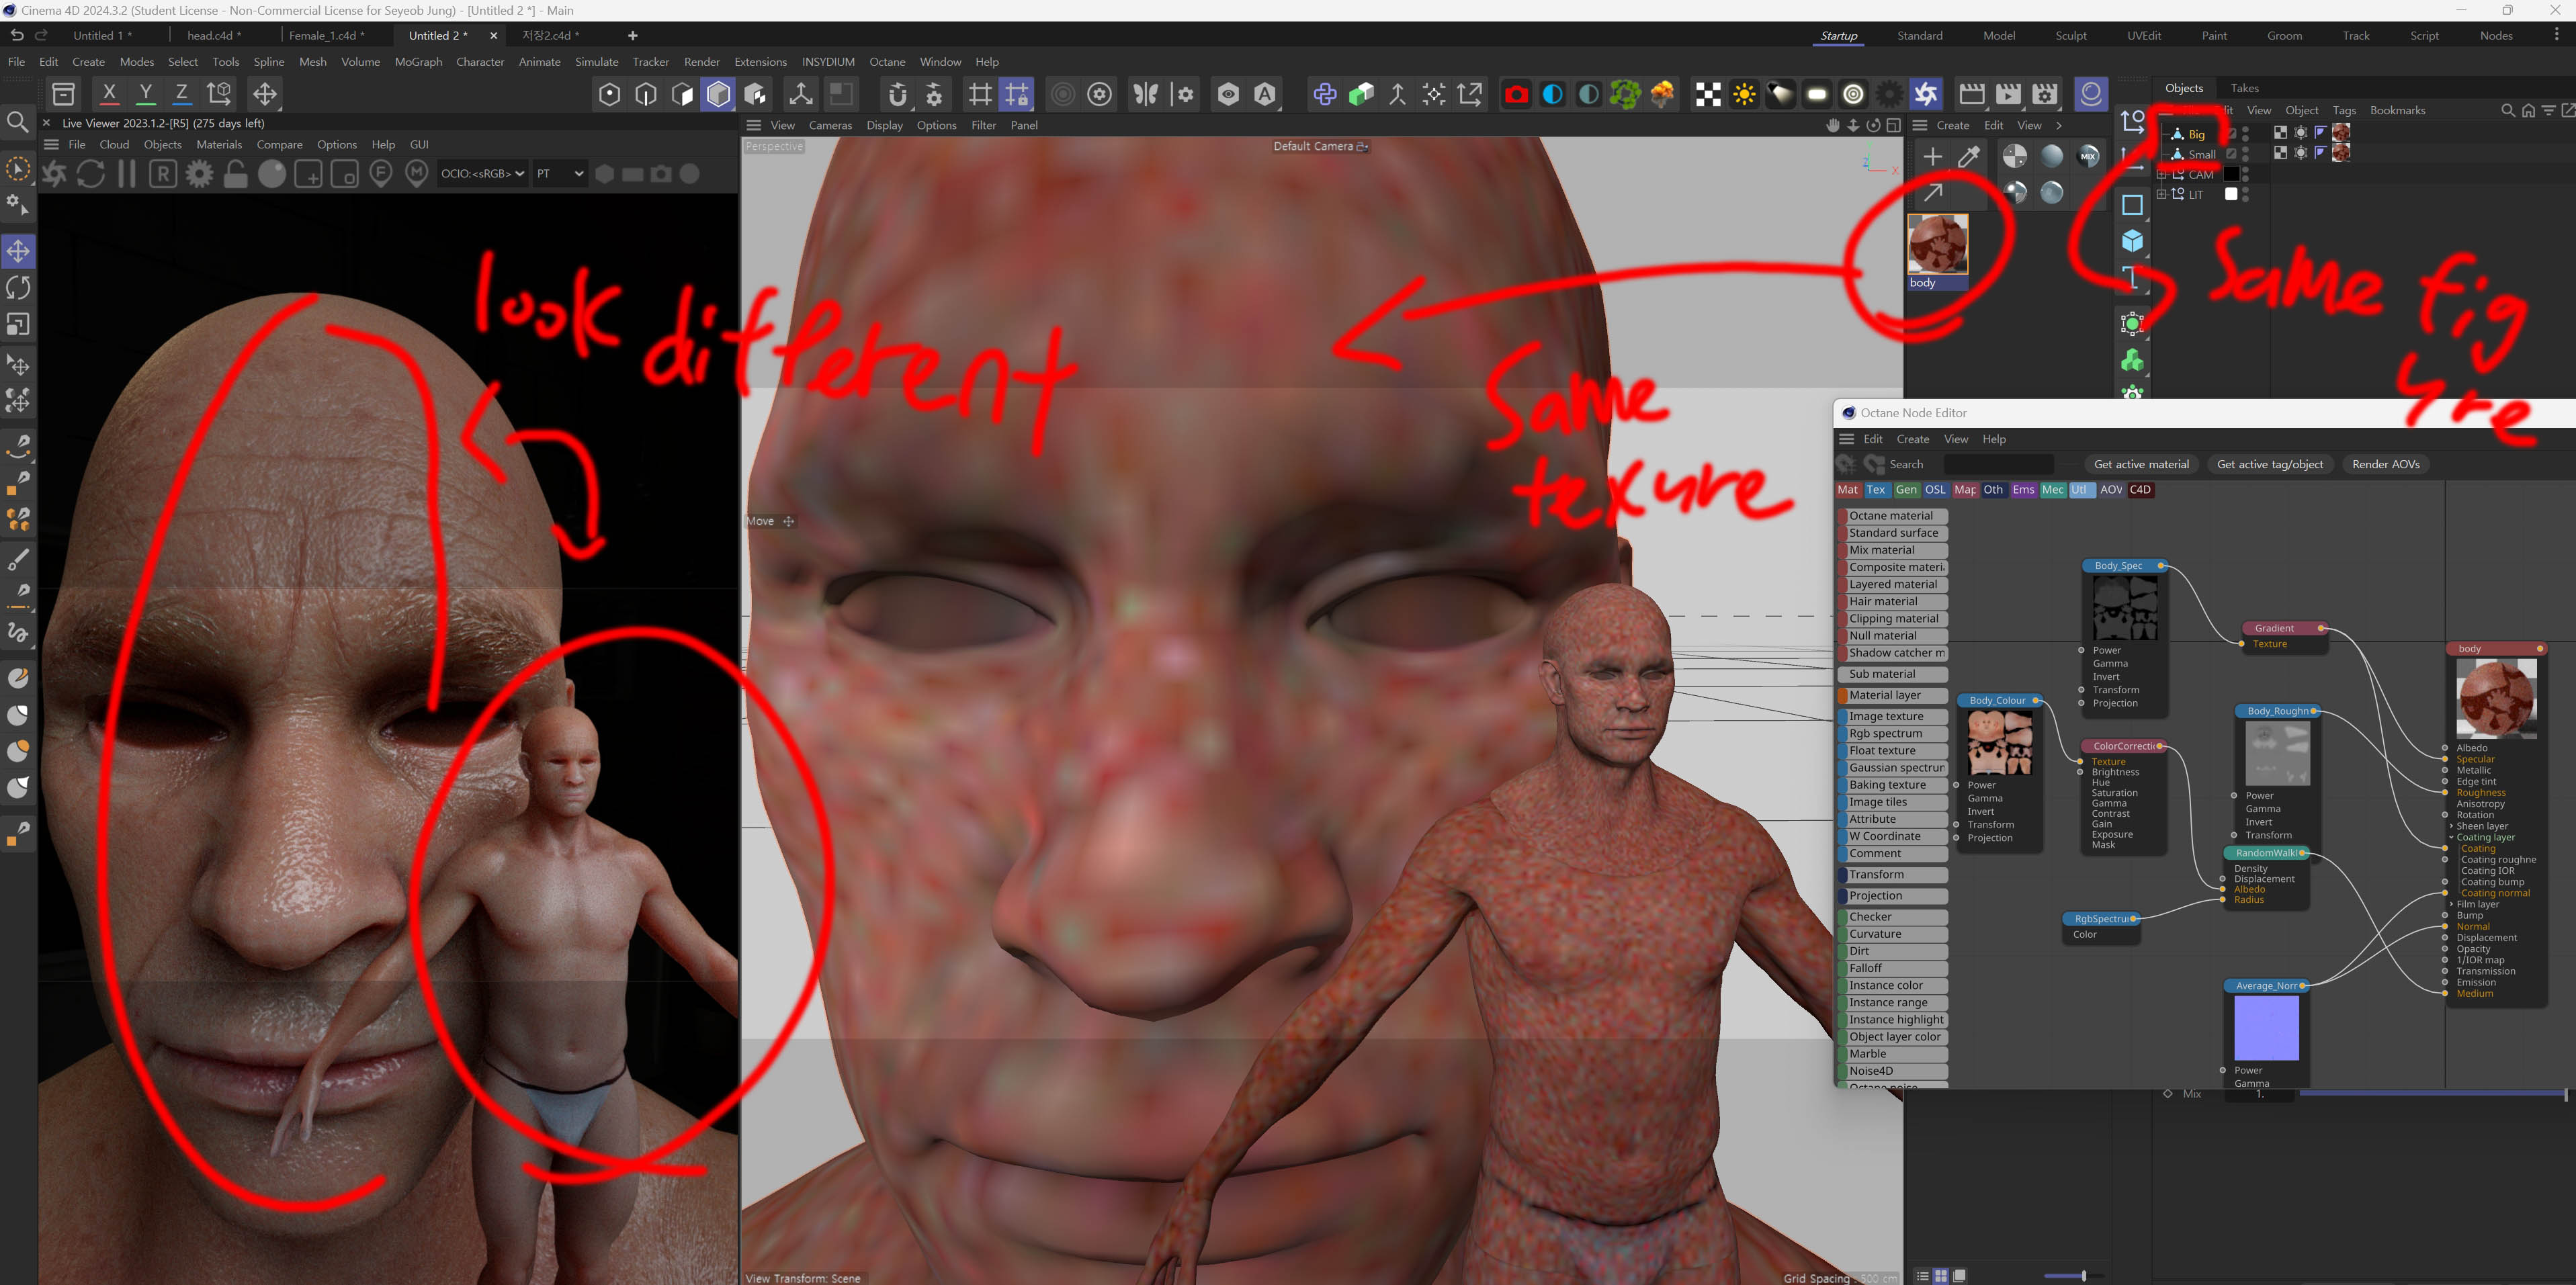Click the render region R icon
The image size is (2576, 1285).
click(163, 174)
